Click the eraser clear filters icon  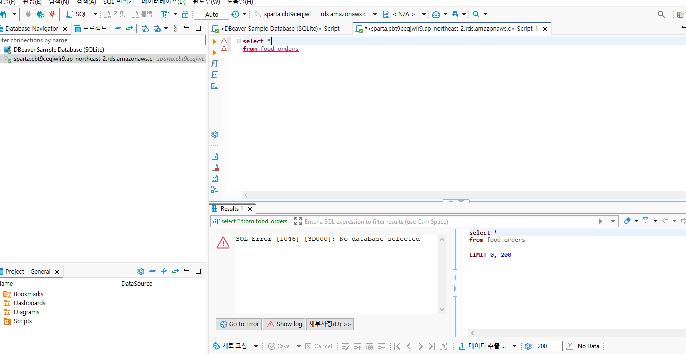click(x=628, y=221)
